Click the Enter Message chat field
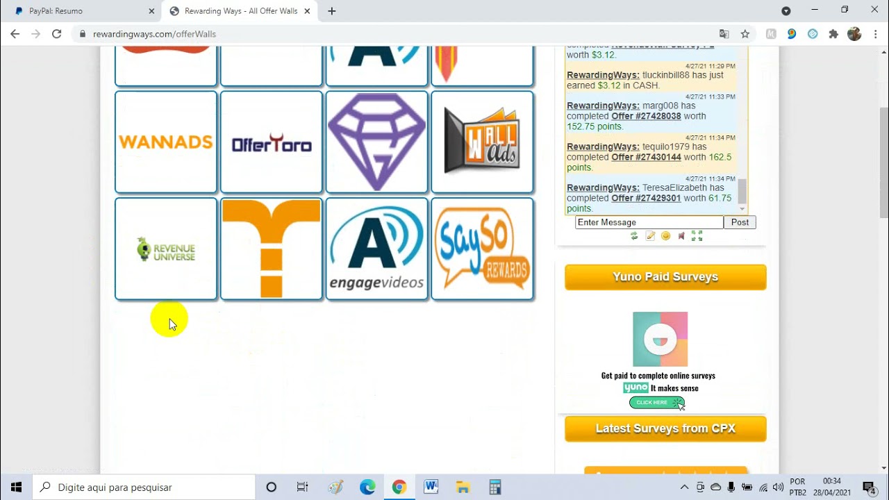The height and width of the screenshot is (500, 889). (649, 222)
